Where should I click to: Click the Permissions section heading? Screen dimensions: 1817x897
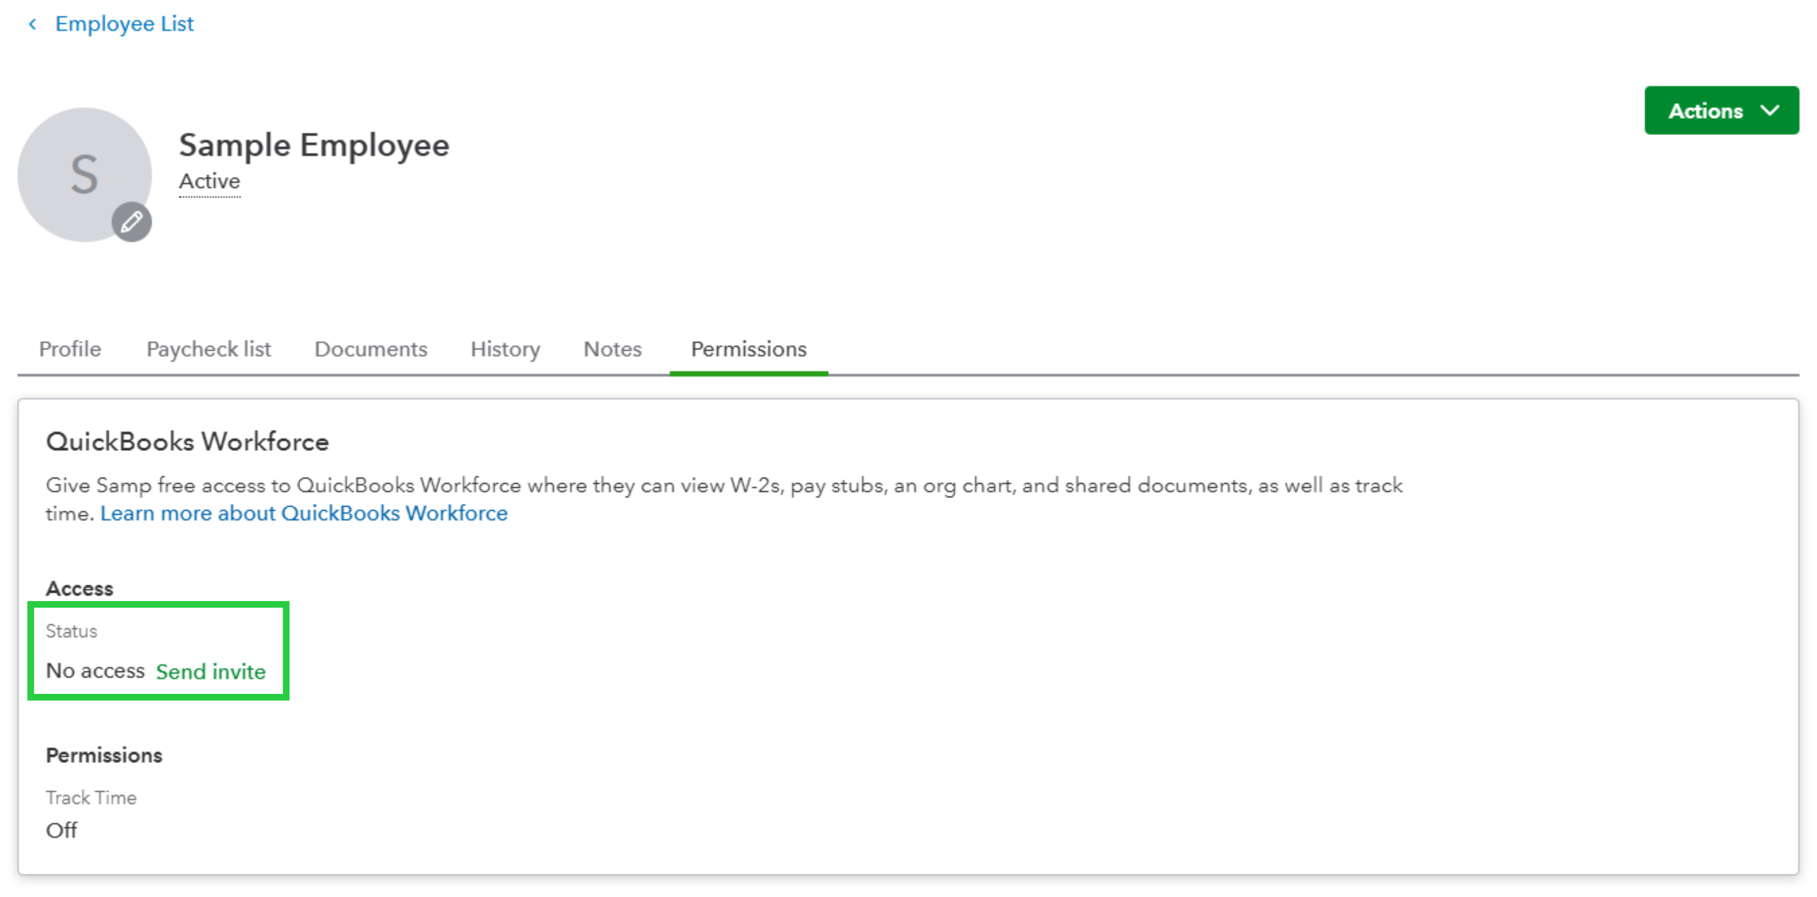104,755
